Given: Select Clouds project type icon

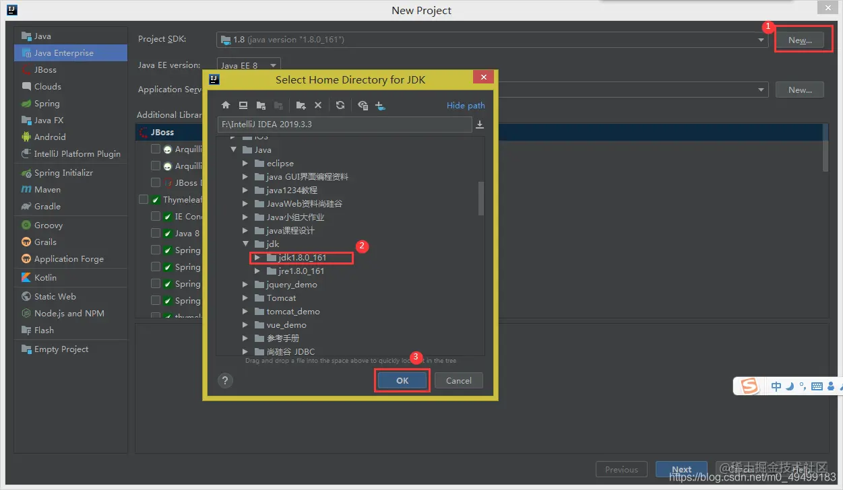Looking at the screenshot, I should pos(26,87).
